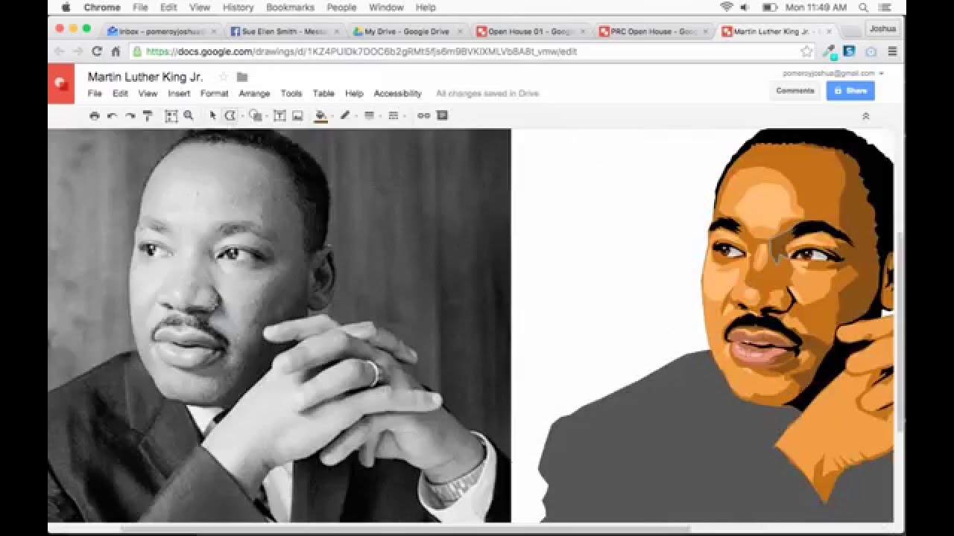Open the line dash style dropdown
The image size is (954, 536).
click(x=405, y=115)
